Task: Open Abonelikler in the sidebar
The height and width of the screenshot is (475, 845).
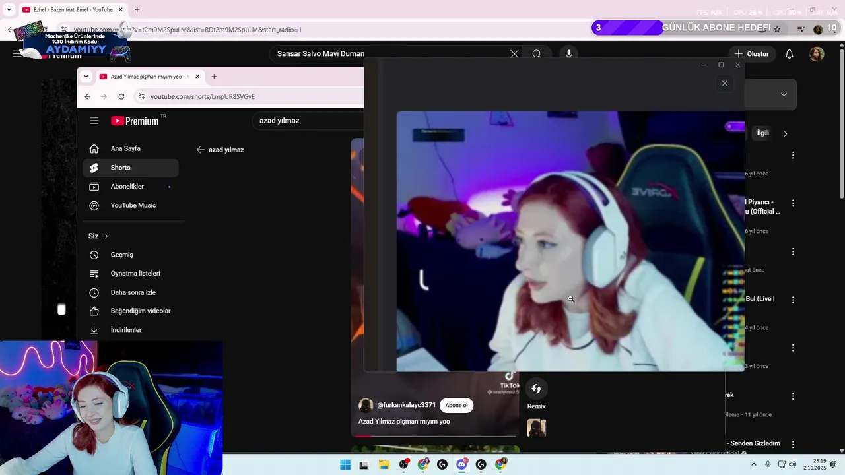Action: coord(131,187)
